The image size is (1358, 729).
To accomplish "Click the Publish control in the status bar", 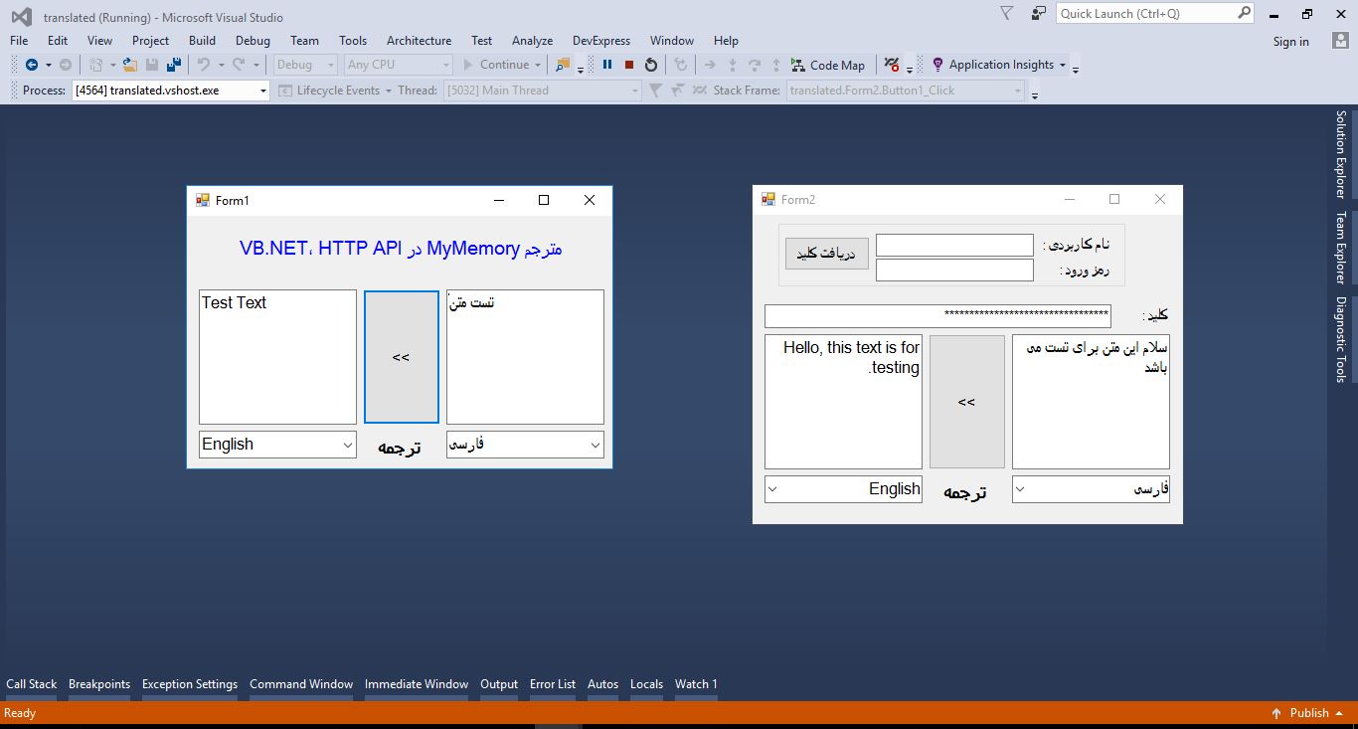I will (1309, 713).
